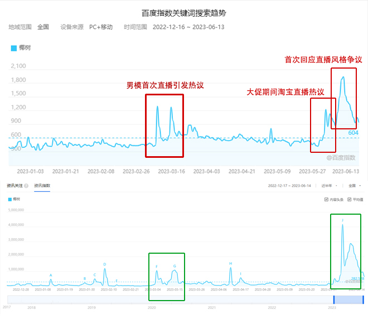Click the PC+移动 device source value
This screenshot has width=368, height=319.
tap(101, 27)
